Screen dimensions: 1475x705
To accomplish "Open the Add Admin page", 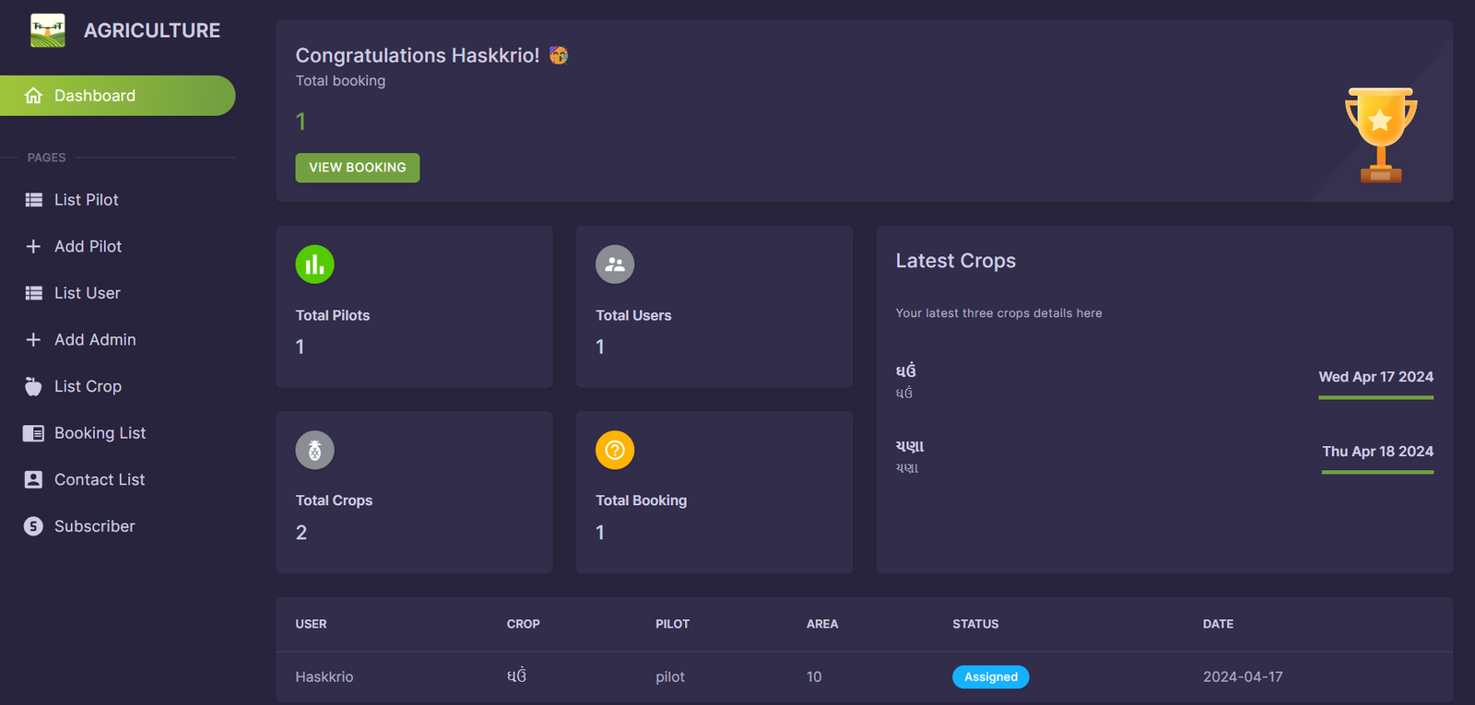I will 94,340.
